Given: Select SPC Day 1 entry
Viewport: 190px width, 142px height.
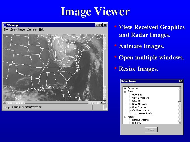Looking at the screenshot, I should click(x=137, y=123).
